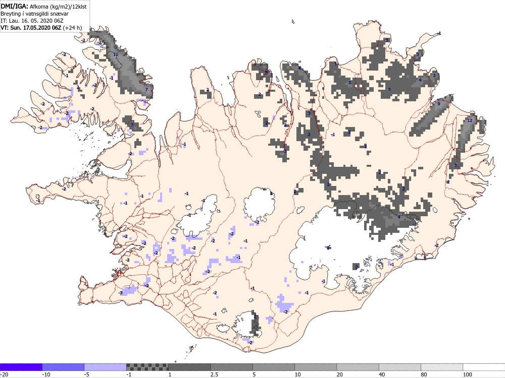
Task: Click the '7' value on the map
Action: click(x=146, y=89)
